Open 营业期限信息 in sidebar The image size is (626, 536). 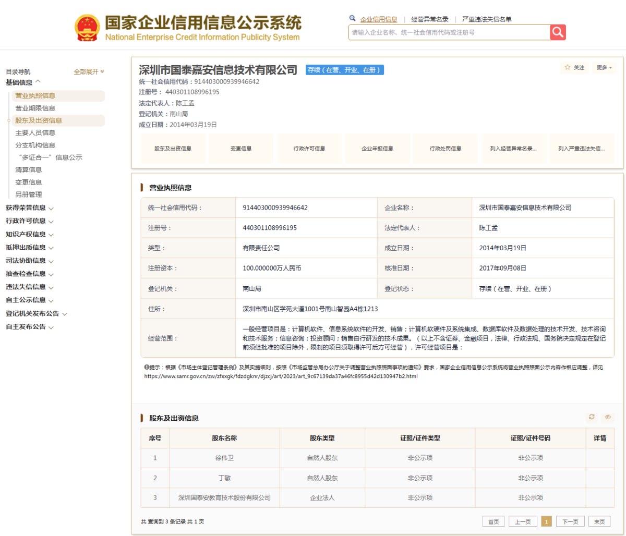click(x=35, y=108)
